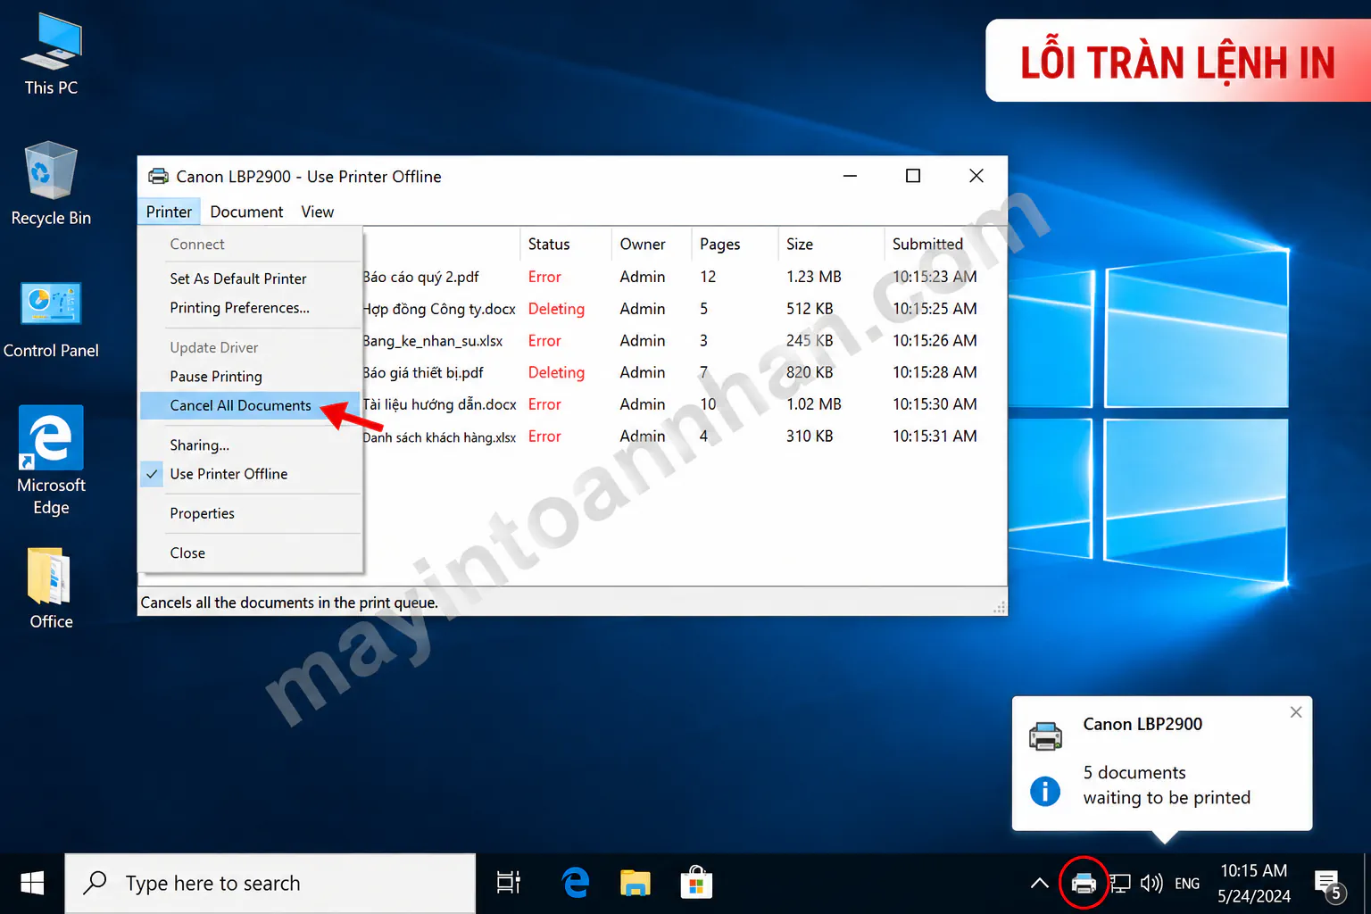Open the taskbar clock and date
Image resolution: width=1371 pixels, height=914 pixels.
(1254, 884)
